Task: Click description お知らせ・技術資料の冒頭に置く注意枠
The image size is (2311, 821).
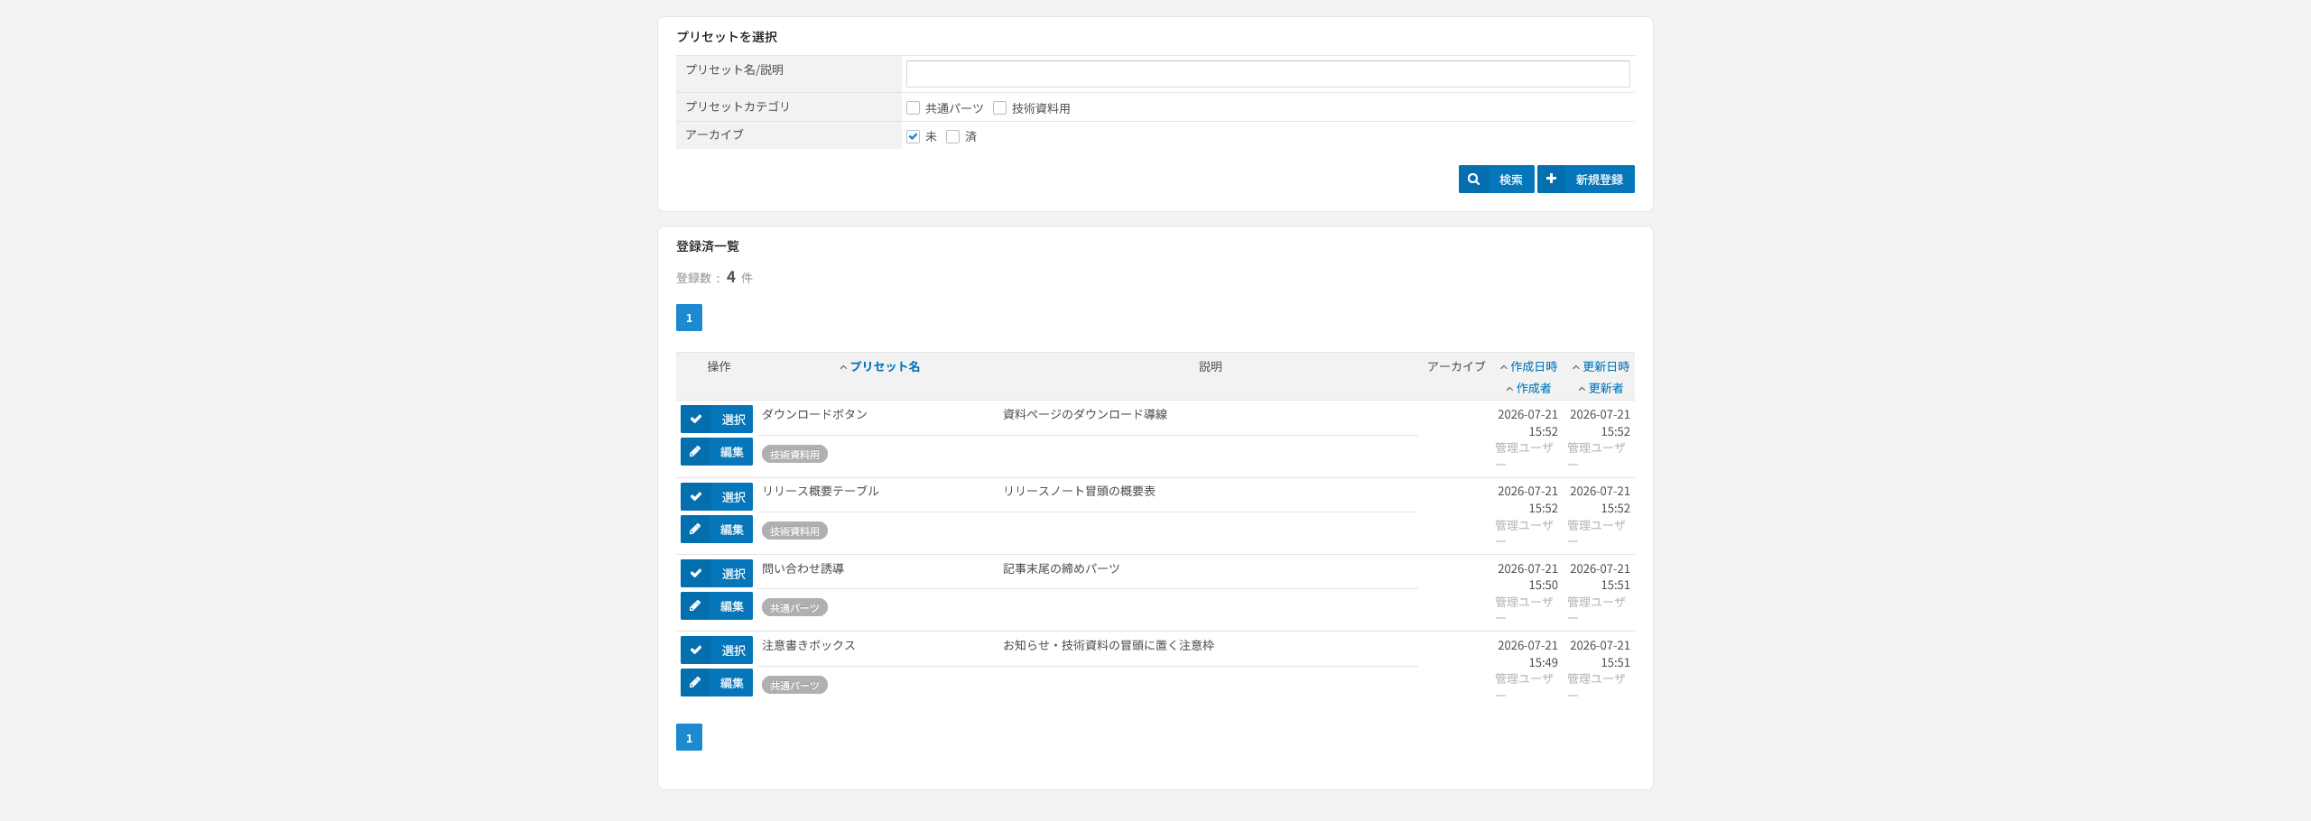Action: 1109,645
